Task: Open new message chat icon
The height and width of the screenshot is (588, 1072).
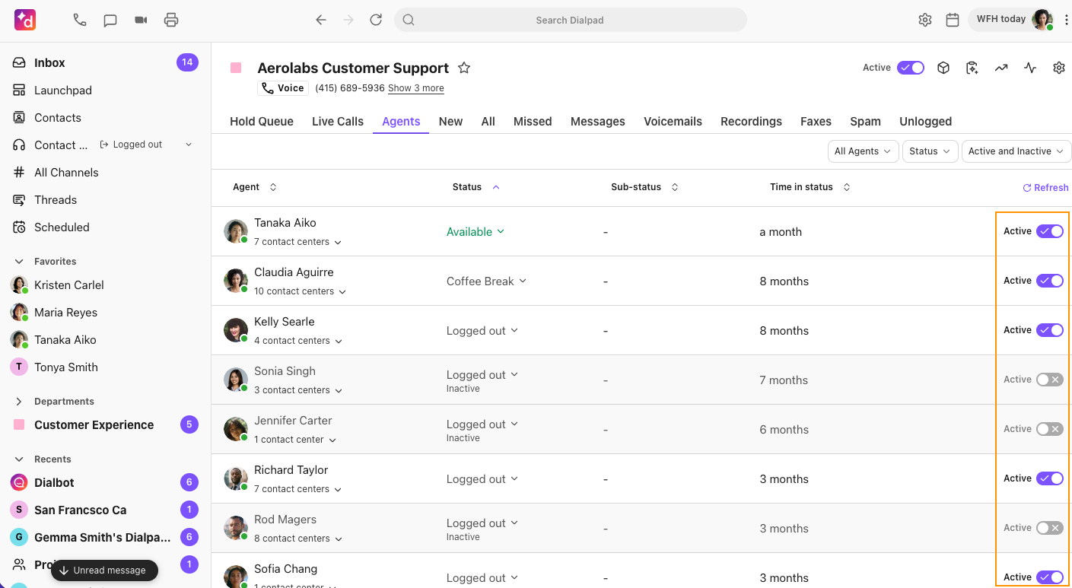Action: tap(110, 20)
